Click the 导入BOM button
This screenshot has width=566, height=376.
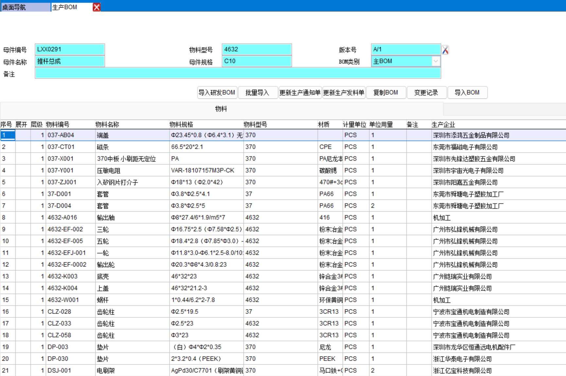tap(467, 93)
